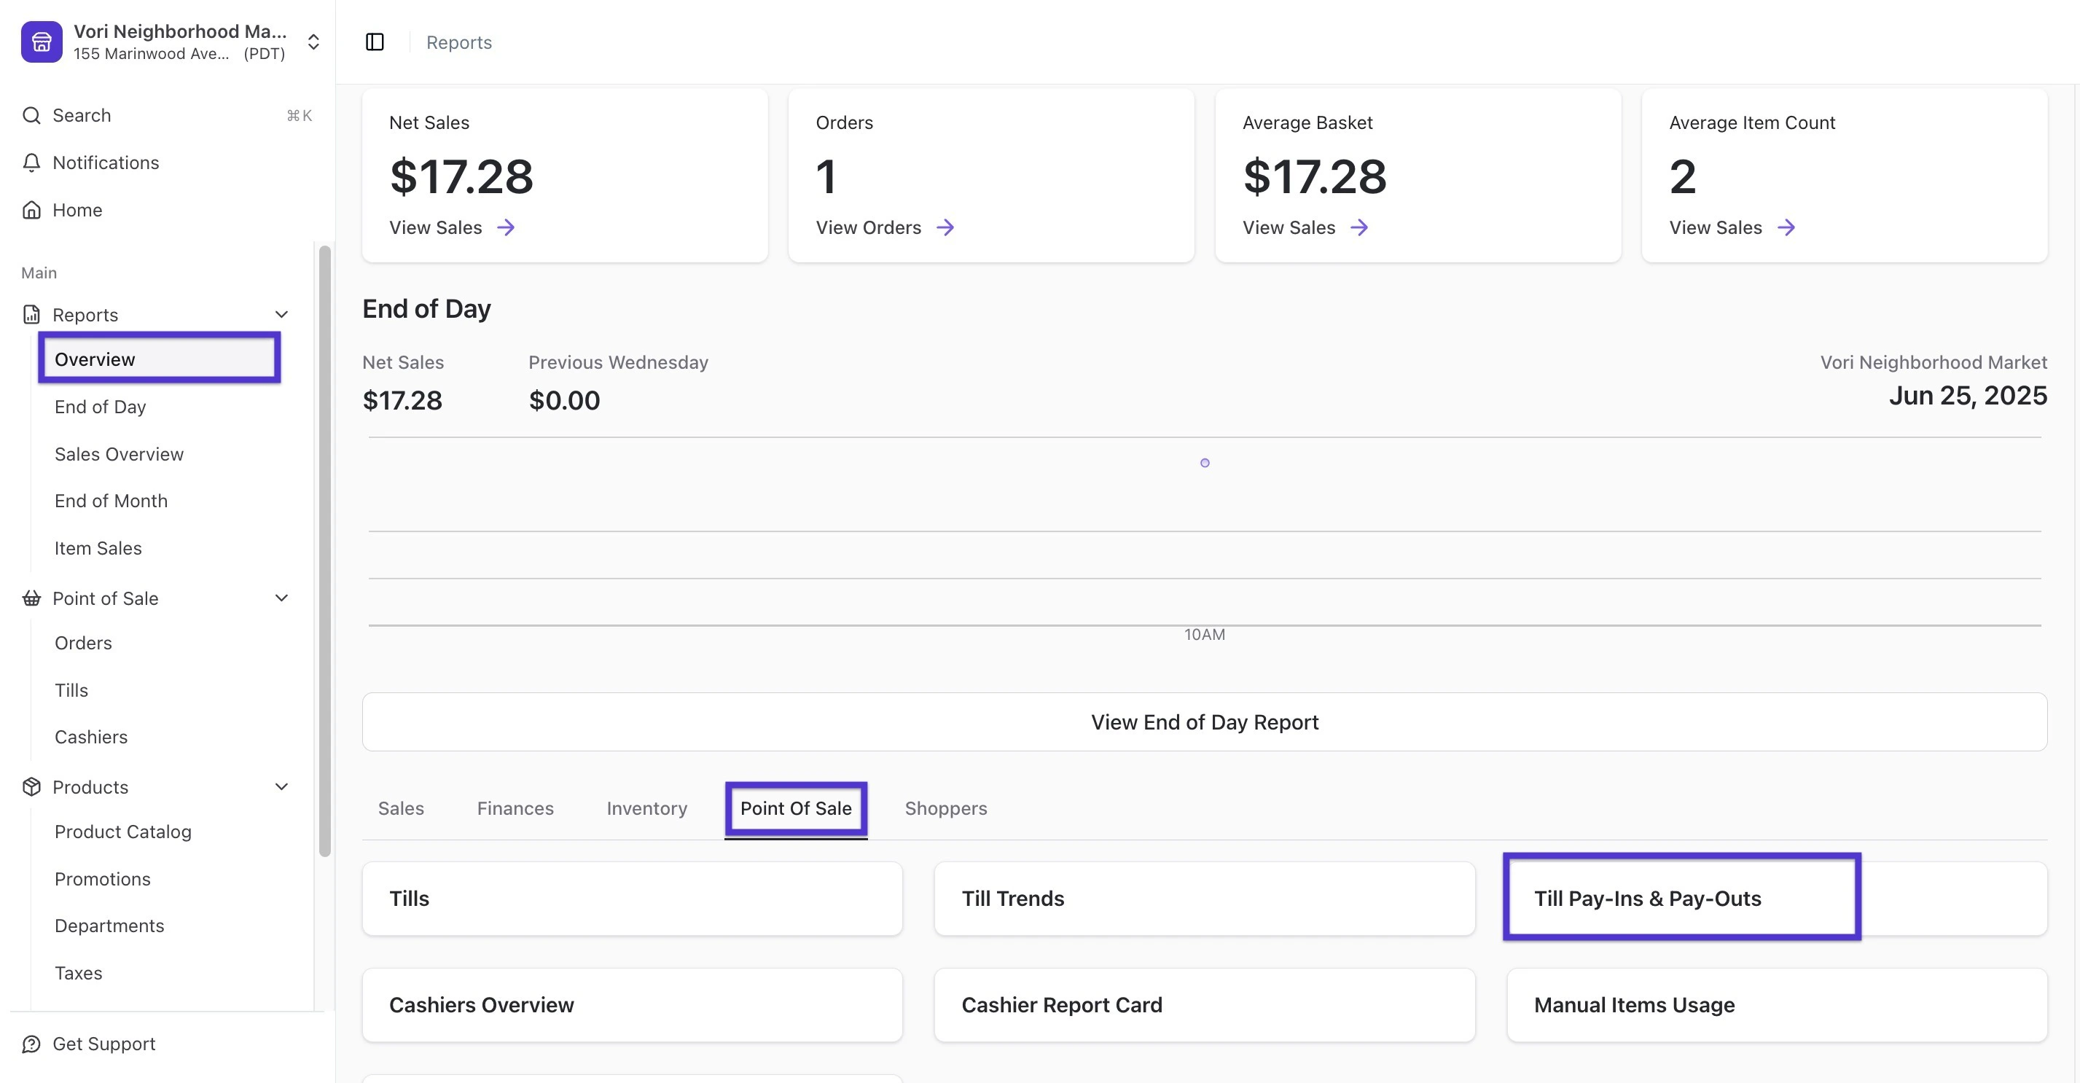2080x1083 pixels.
Task: Switch to the Finances tab
Action: pos(515,808)
